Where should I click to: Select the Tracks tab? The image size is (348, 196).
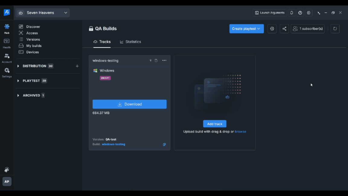(x=102, y=42)
